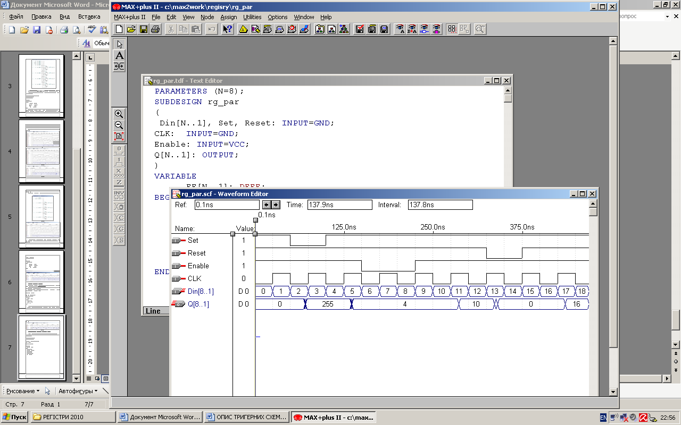This screenshot has height=425, width=681.
Task: Open the Вставка menu in Word
Action: (x=89, y=16)
